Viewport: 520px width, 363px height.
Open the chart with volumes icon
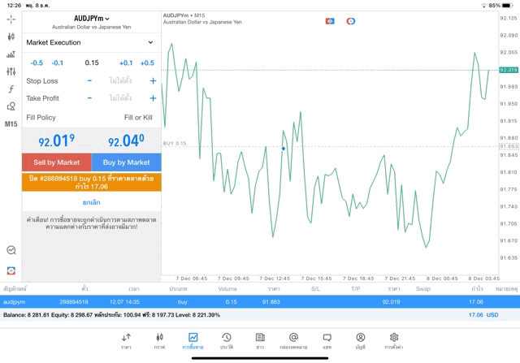click(11, 54)
